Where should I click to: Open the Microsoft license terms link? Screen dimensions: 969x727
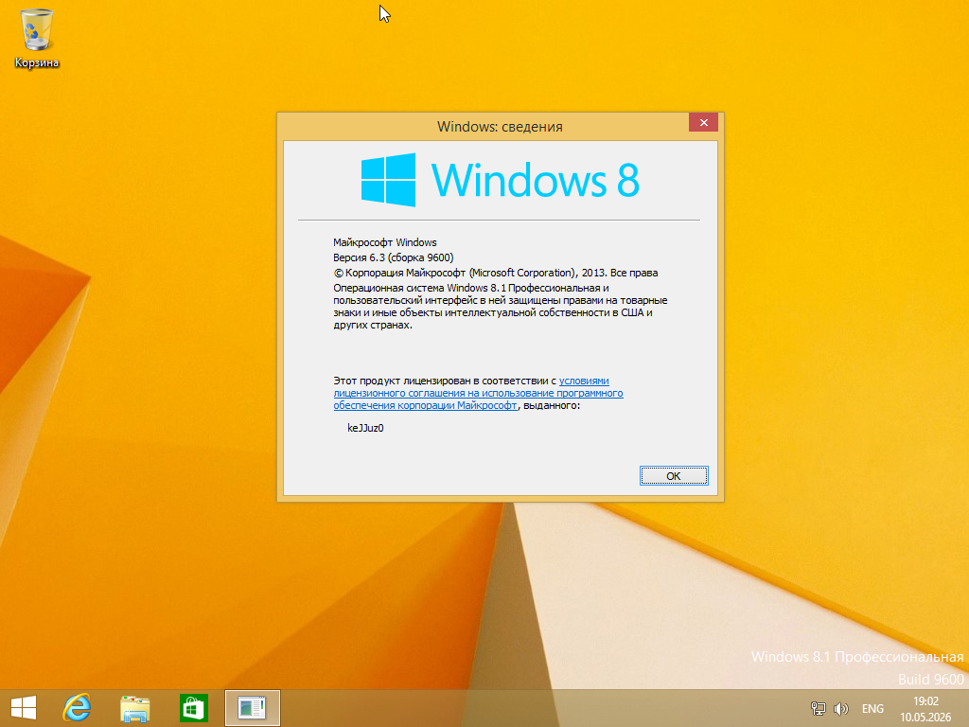[x=478, y=393]
